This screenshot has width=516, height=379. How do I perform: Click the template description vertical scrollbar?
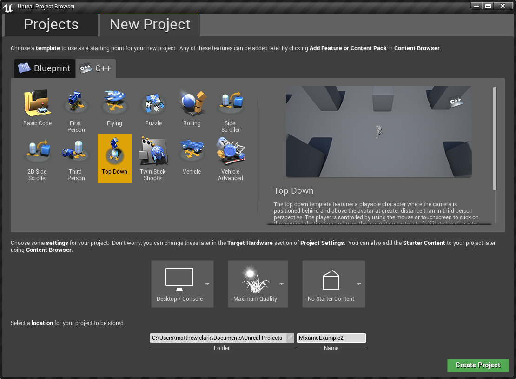tap(495, 138)
